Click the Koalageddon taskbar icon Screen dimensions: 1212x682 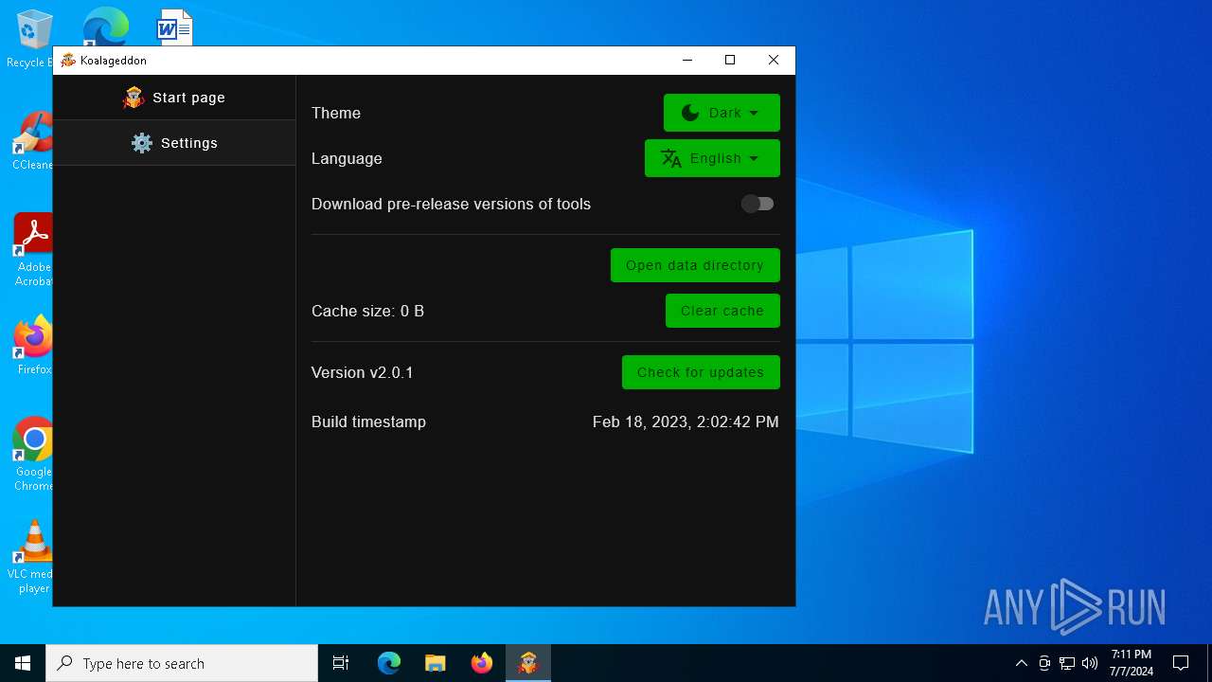[527, 663]
